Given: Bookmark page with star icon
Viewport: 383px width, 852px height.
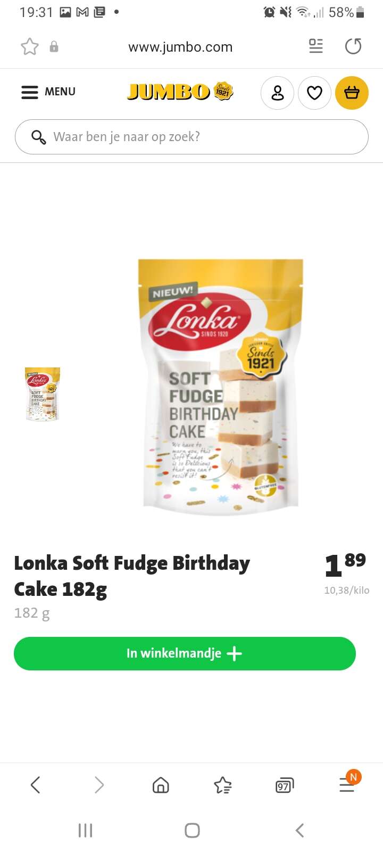Looking at the screenshot, I should [30, 47].
